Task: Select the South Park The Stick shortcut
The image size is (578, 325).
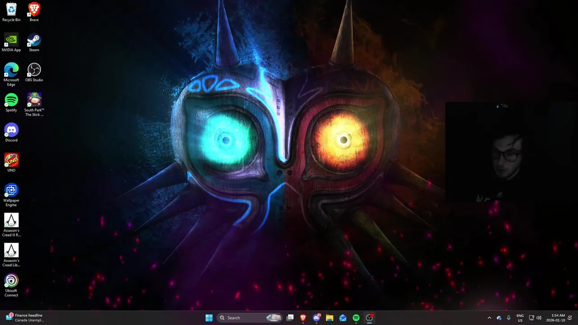Action: 34,105
